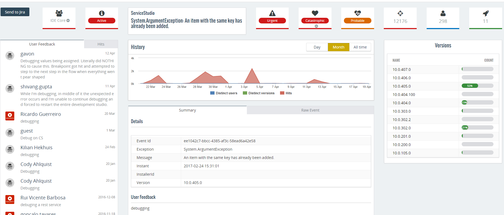This screenshot has width=504, height=215.
Task: Click the IDE Core team people icon
Action: (x=59, y=13)
